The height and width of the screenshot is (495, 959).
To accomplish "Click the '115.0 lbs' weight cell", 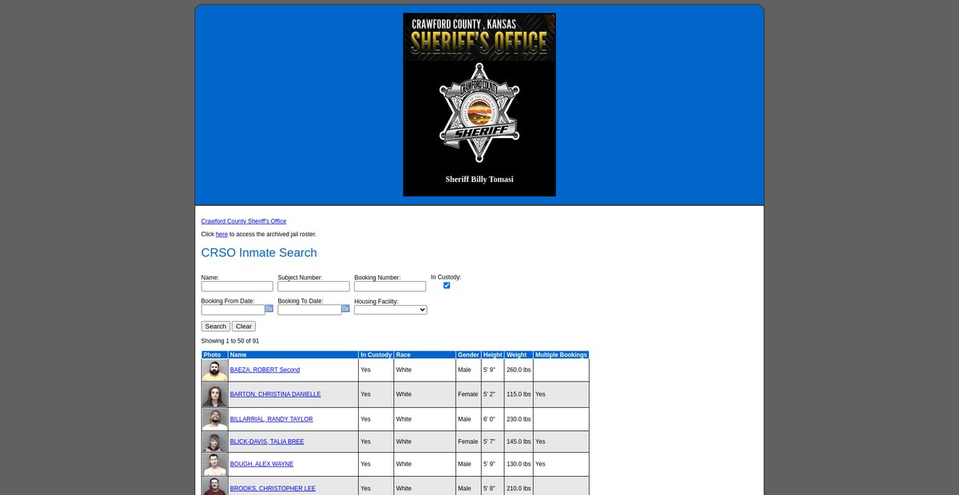I will coord(519,394).
